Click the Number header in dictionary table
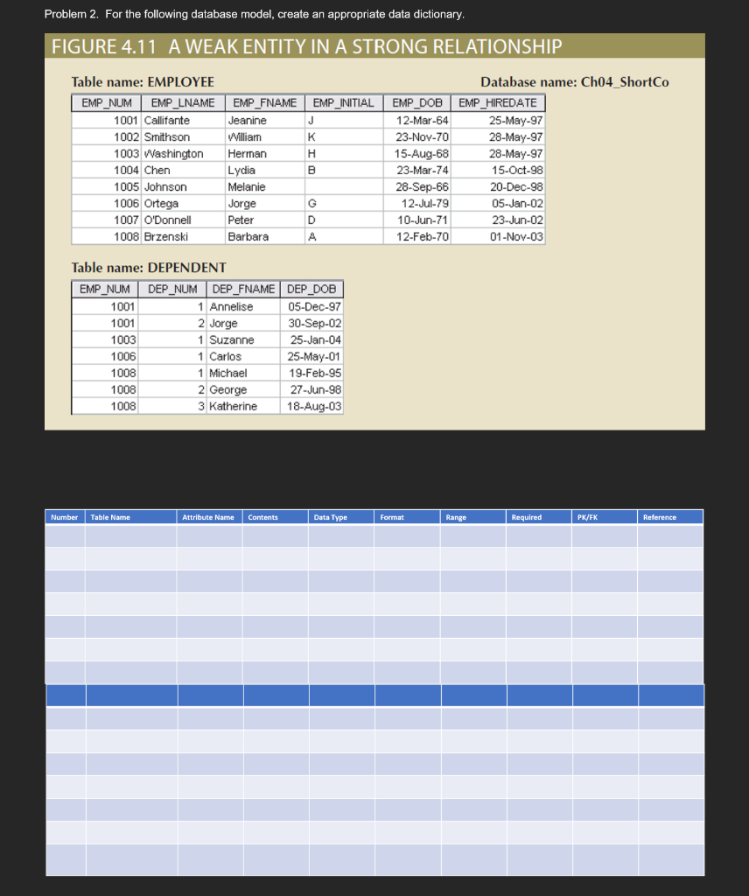Image resolution: width=749 pixels, height=896 pixels. pos(65,517)
